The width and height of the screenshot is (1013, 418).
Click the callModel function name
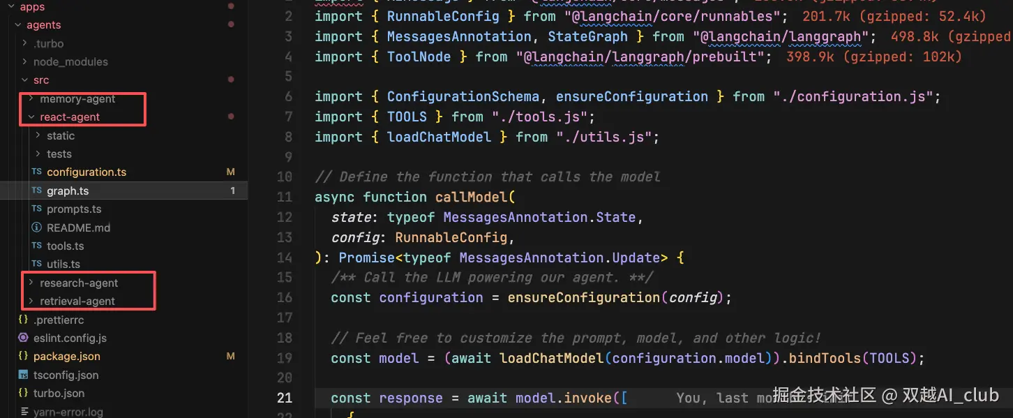tap(471, 197)
